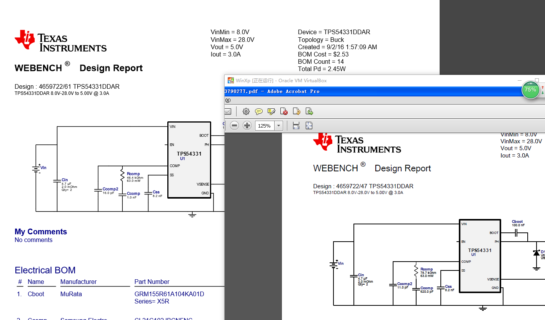
Task: Click the "Manufacturer" column header
Action: (x=78, y=282)
